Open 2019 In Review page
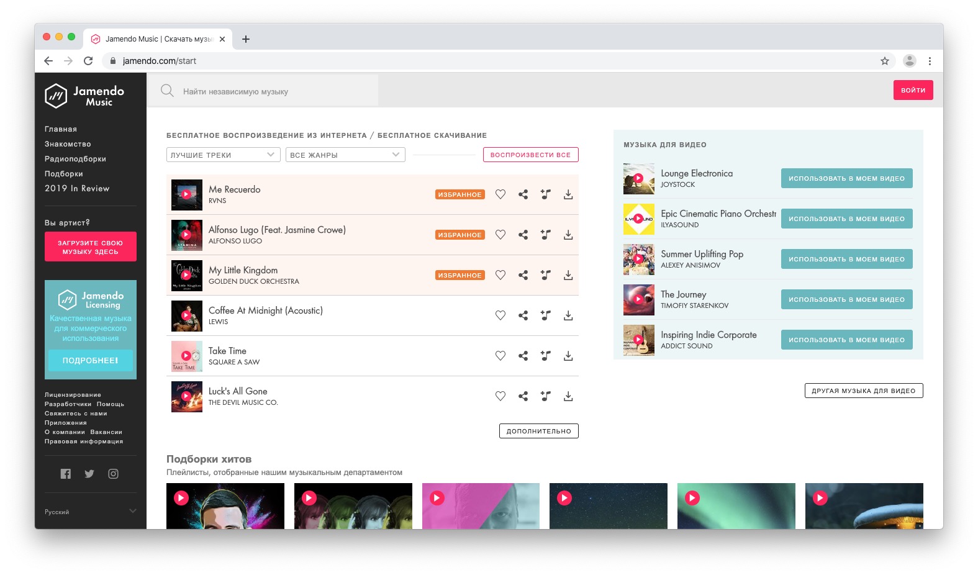Screen dimensions: 978x575 (77, 188)
